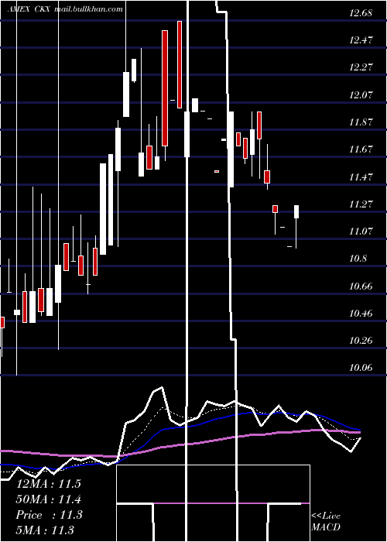Click the 11.07 price axis label
This screenshot has height=542, width=387.
[x=361, y=231]
